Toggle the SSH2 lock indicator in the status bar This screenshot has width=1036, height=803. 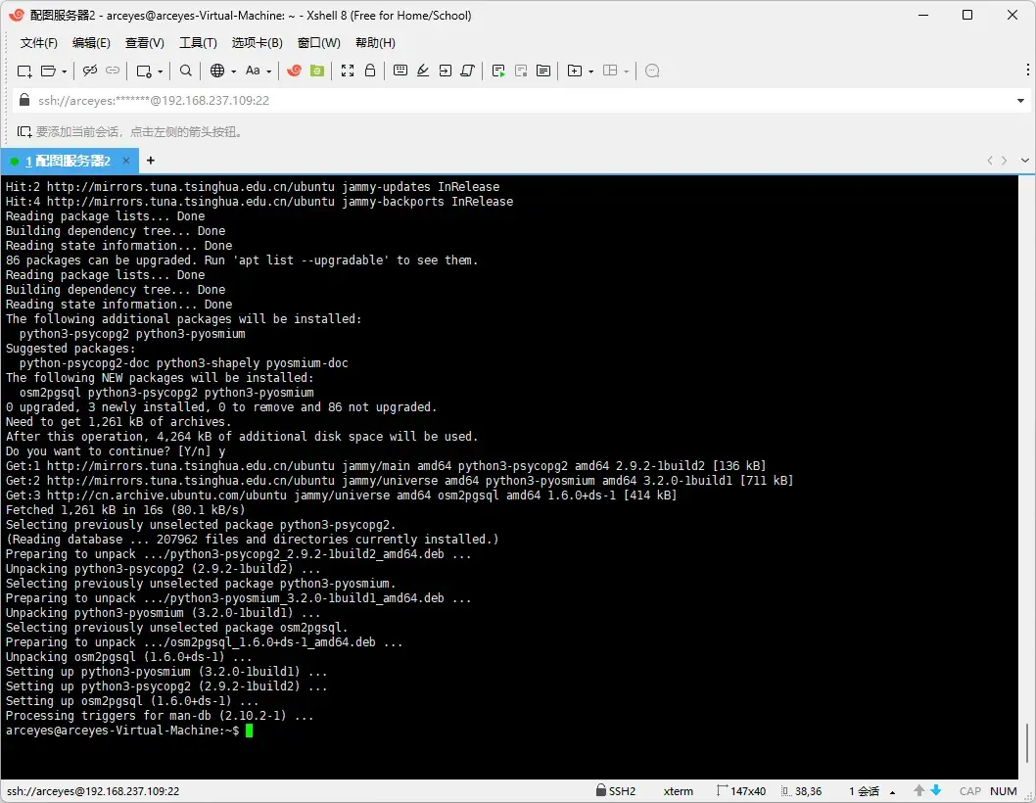(x=617, y=791)
